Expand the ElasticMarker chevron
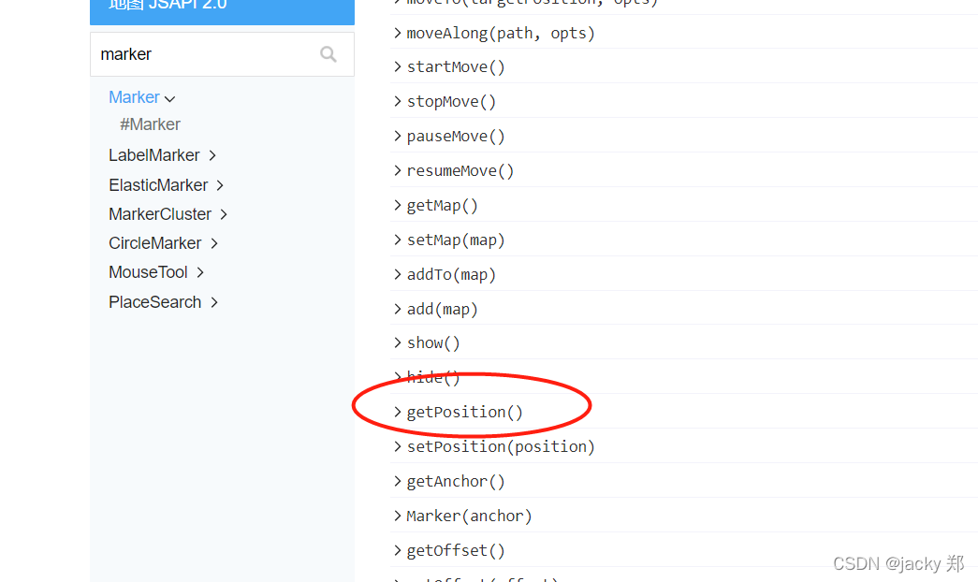The width and height of the screenshot is (978, 582). coord(220,185)
